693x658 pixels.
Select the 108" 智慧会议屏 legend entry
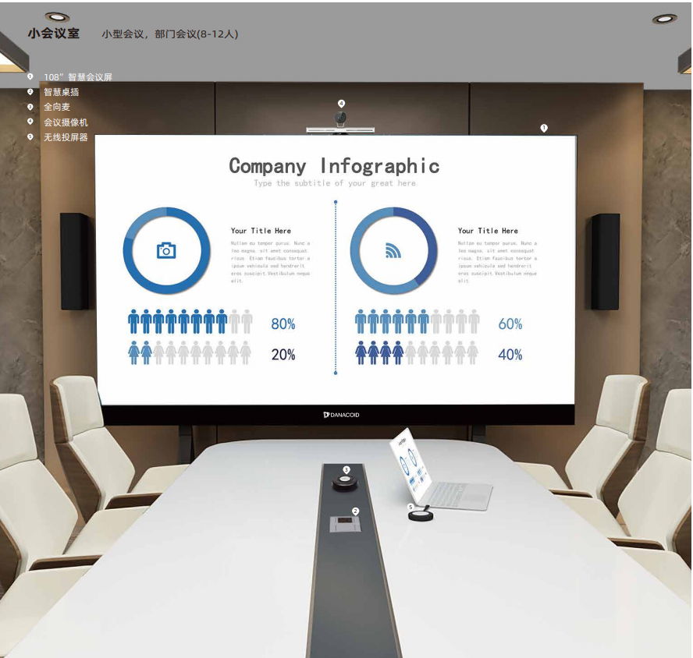[x=78, y=77]
